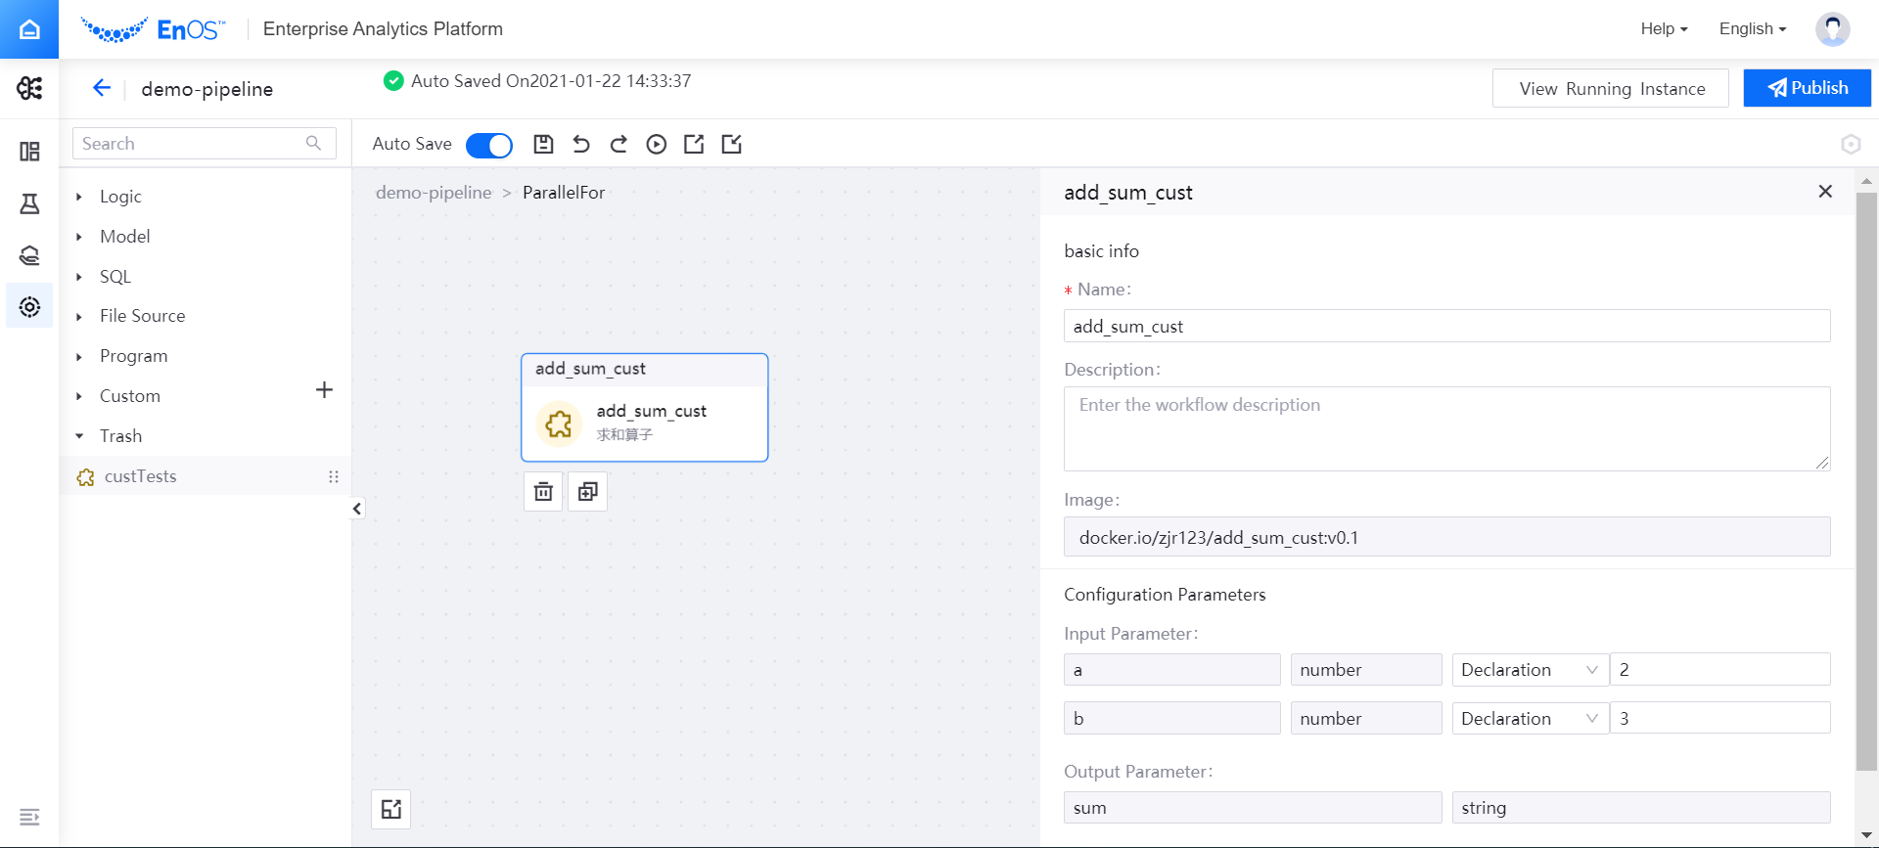Edit value 2 for parameter a
The height and width of the screenshot is (848, 1879).
click(x=1719, y=670)
